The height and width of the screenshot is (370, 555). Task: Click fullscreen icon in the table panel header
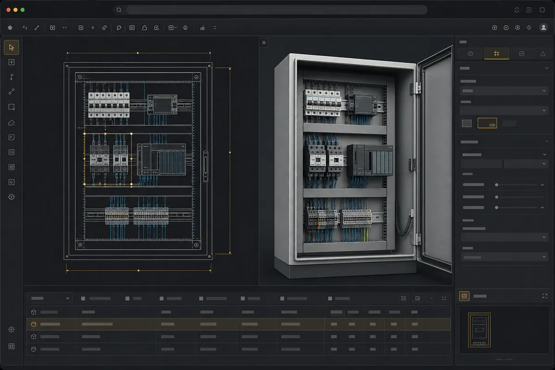coord(444,298)
